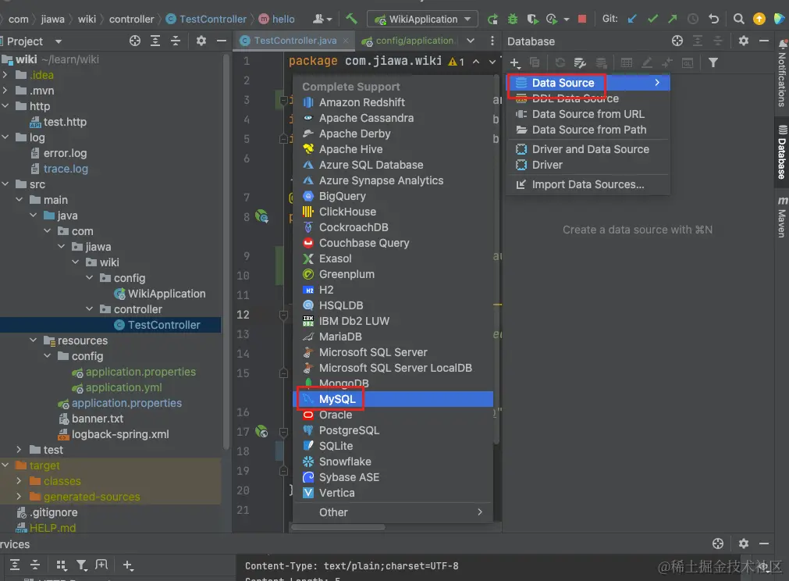Open Search Everywhere magnifier icon
789x581 pixels.
(x=738, y=19)
